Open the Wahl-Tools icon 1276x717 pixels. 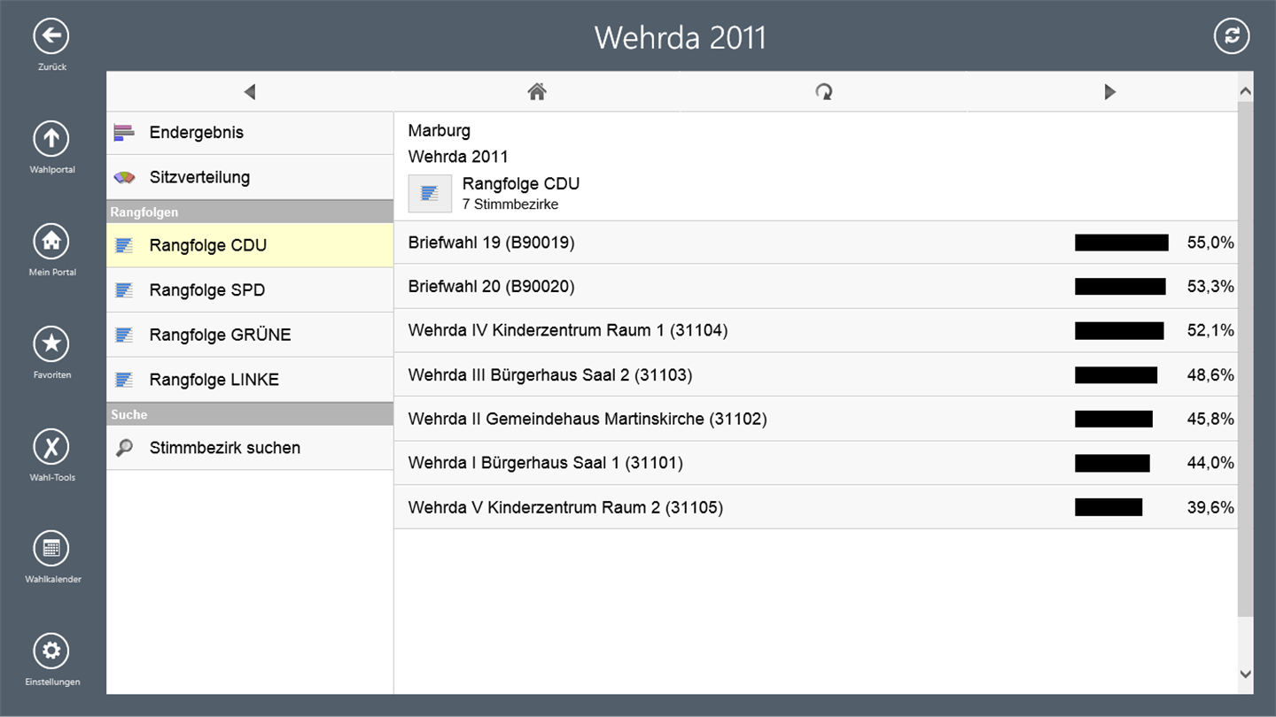[51, 446]
